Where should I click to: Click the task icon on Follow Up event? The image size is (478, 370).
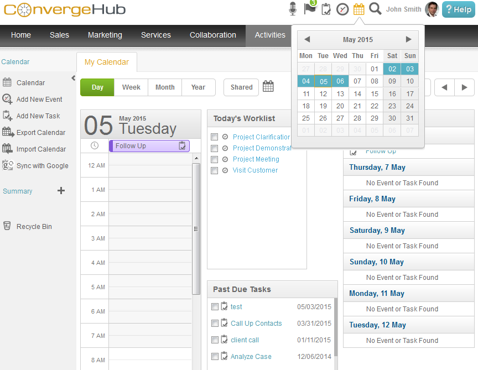[x=182, y=145]
